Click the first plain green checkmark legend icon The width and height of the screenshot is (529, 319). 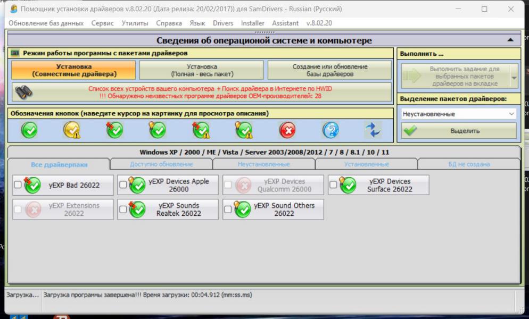click(x=29, y=130)
